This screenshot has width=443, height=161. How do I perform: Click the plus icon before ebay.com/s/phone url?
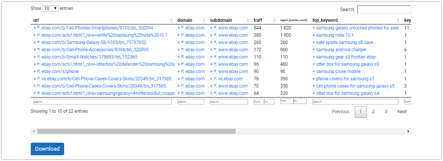click(x=35, y=72)
